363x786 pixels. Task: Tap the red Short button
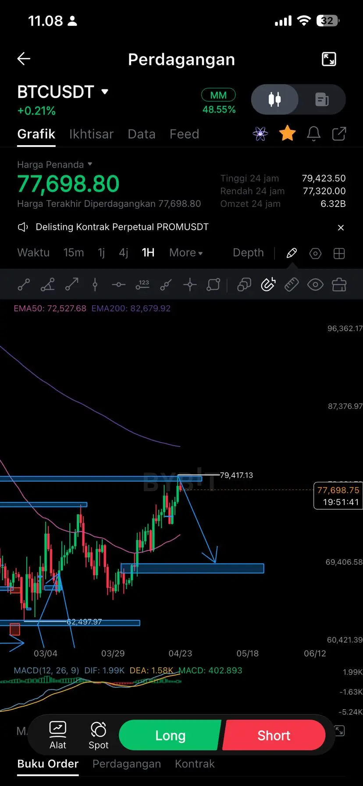coord(274,735)
